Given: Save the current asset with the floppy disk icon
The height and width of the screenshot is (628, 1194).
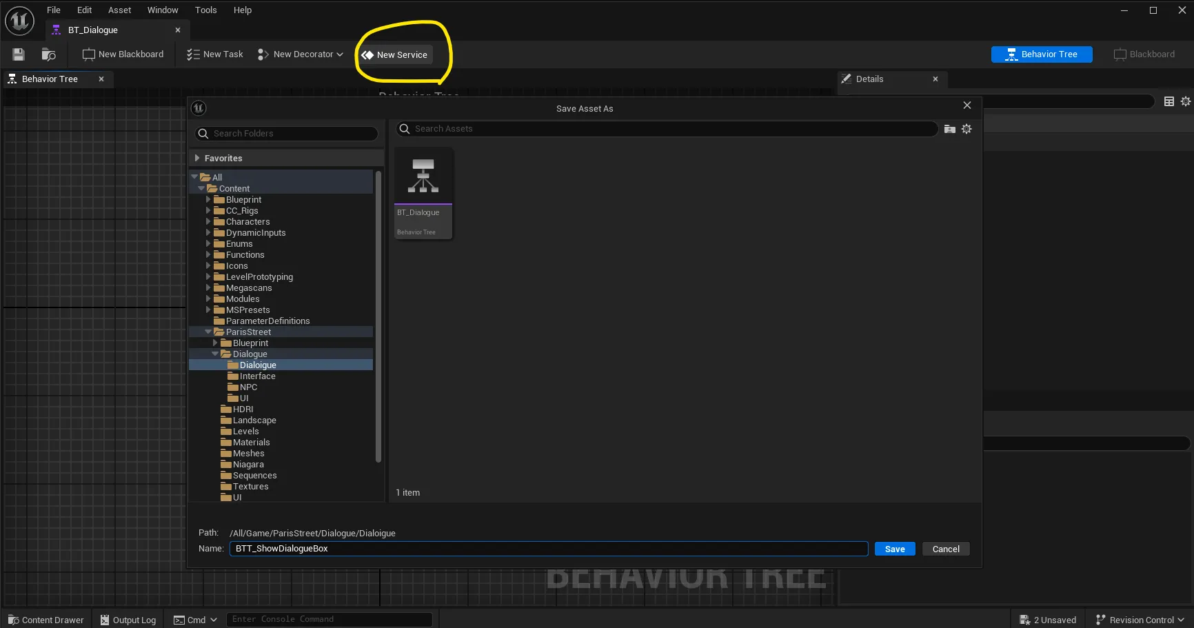Looking at the screenshot, I should (x=19, y=54).
